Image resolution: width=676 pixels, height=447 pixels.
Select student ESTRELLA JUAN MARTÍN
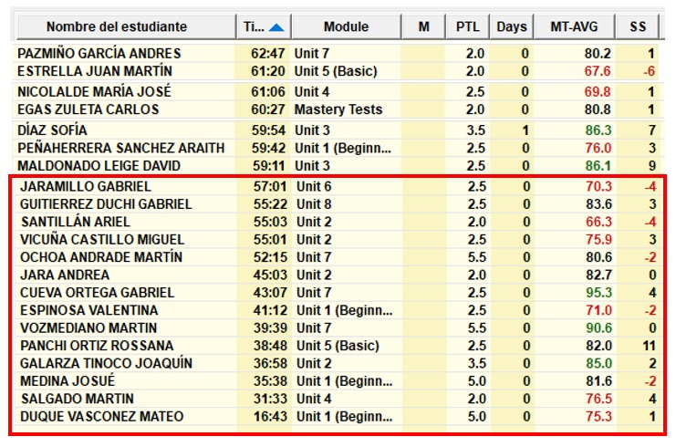pos(95,71)
